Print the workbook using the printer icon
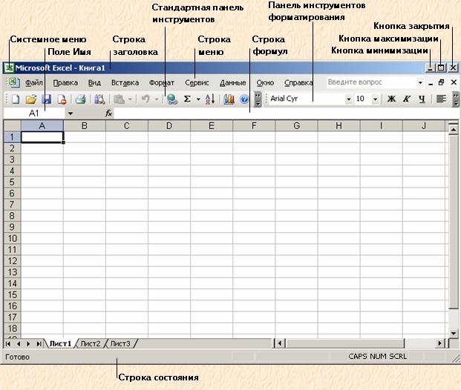The height and width of the screenshot is (390, 461). (80, 99)
